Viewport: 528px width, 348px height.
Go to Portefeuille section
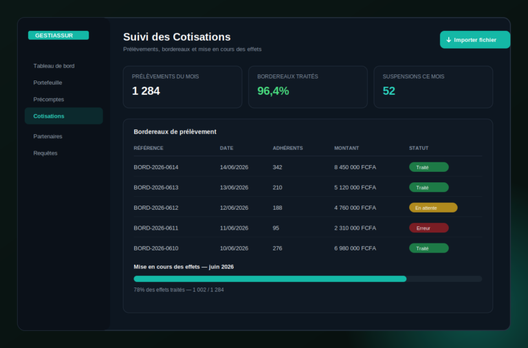[x=47, y=83]
